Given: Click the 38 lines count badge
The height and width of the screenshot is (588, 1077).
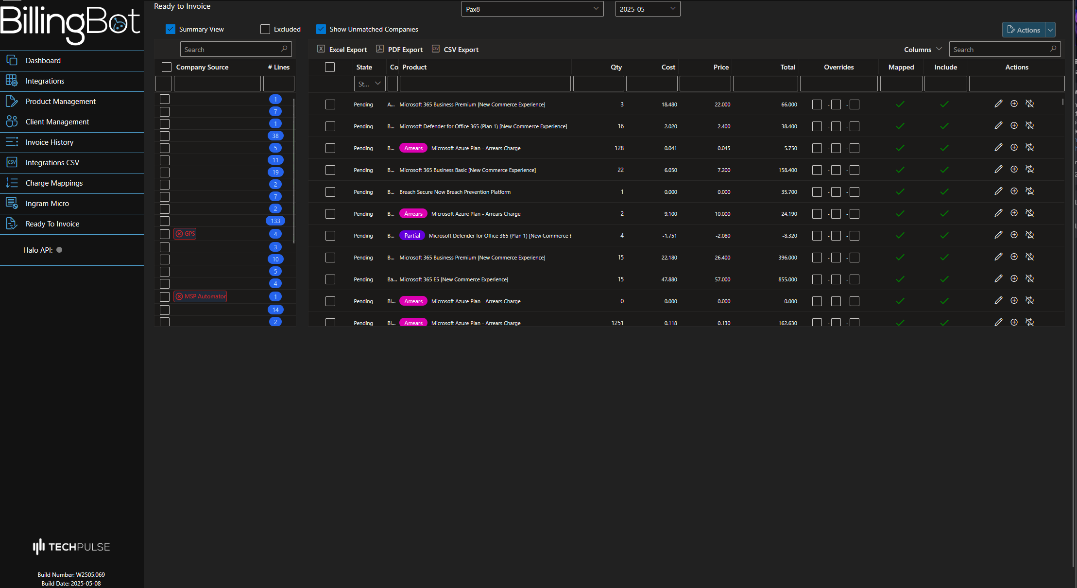Looking at the screenshot, I should 275,136.
